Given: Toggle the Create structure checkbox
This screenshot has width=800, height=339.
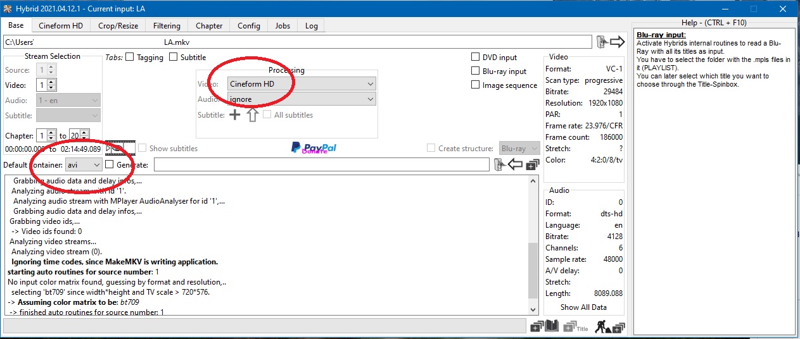Looking at the screenshot, I should [431, 148].
